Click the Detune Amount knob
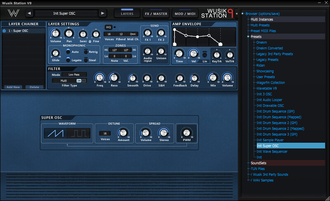This screenshot has width=330, height=201. click(123, 133)
